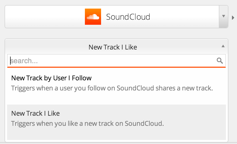Click the orange SoundCloud logo icon
Screen dimensions: 237x144
93,17
